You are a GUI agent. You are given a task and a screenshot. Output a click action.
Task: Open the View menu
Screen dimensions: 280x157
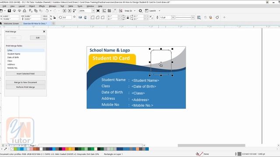click(x=12, y=6)
